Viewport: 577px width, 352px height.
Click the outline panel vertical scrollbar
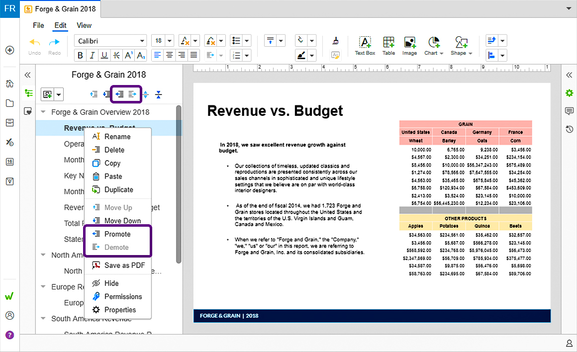pos(179,184)
